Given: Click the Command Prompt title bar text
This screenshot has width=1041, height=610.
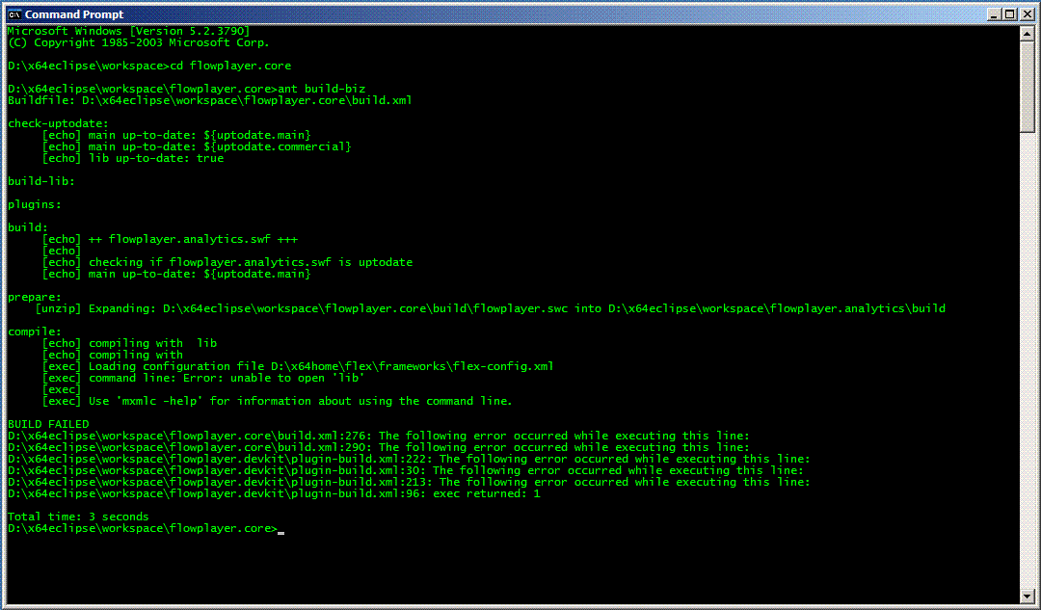Looking at the screenshot, I should coord(73,13).
